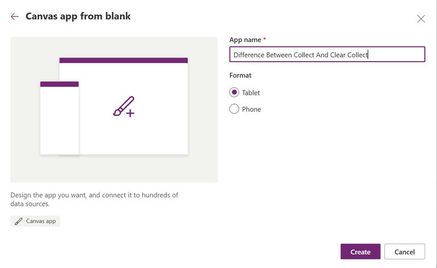
Task: Close the Canvas app from blank dialog
Action: 421,19
